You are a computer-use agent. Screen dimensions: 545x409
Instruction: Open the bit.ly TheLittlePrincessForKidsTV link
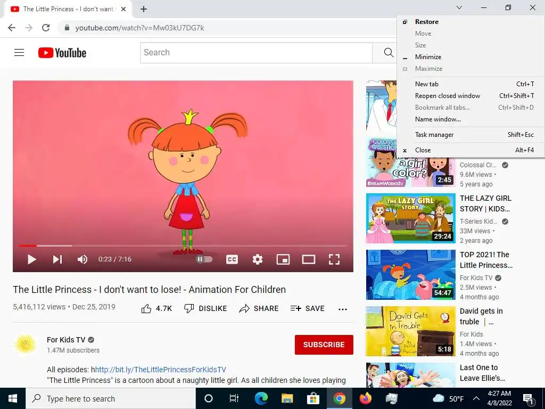tap(161, 370)
